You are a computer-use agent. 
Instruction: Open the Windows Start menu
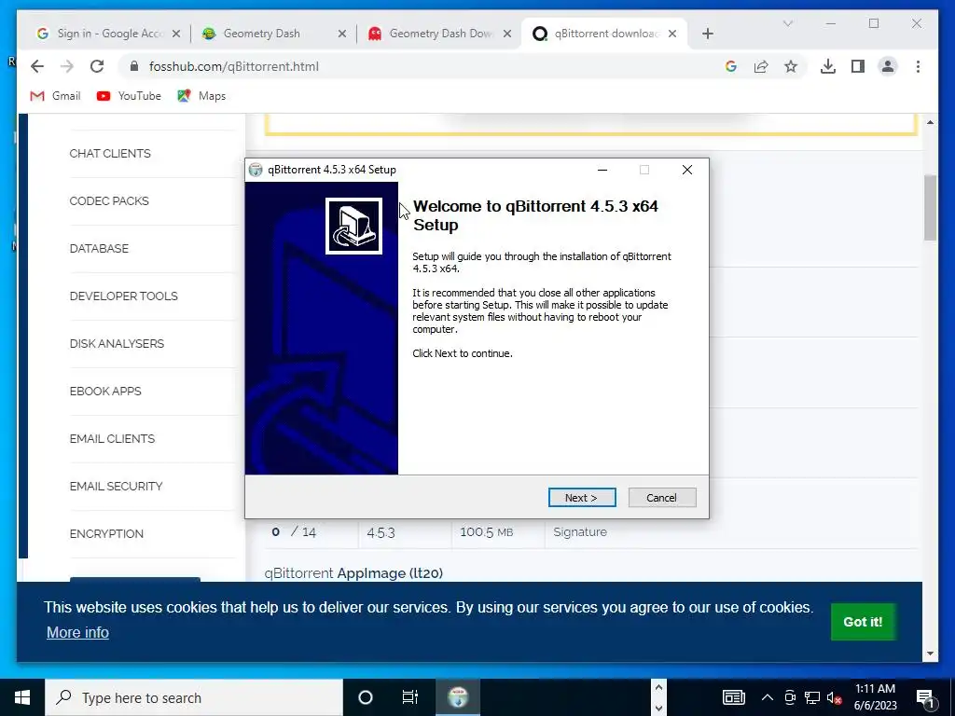point(22,697)
